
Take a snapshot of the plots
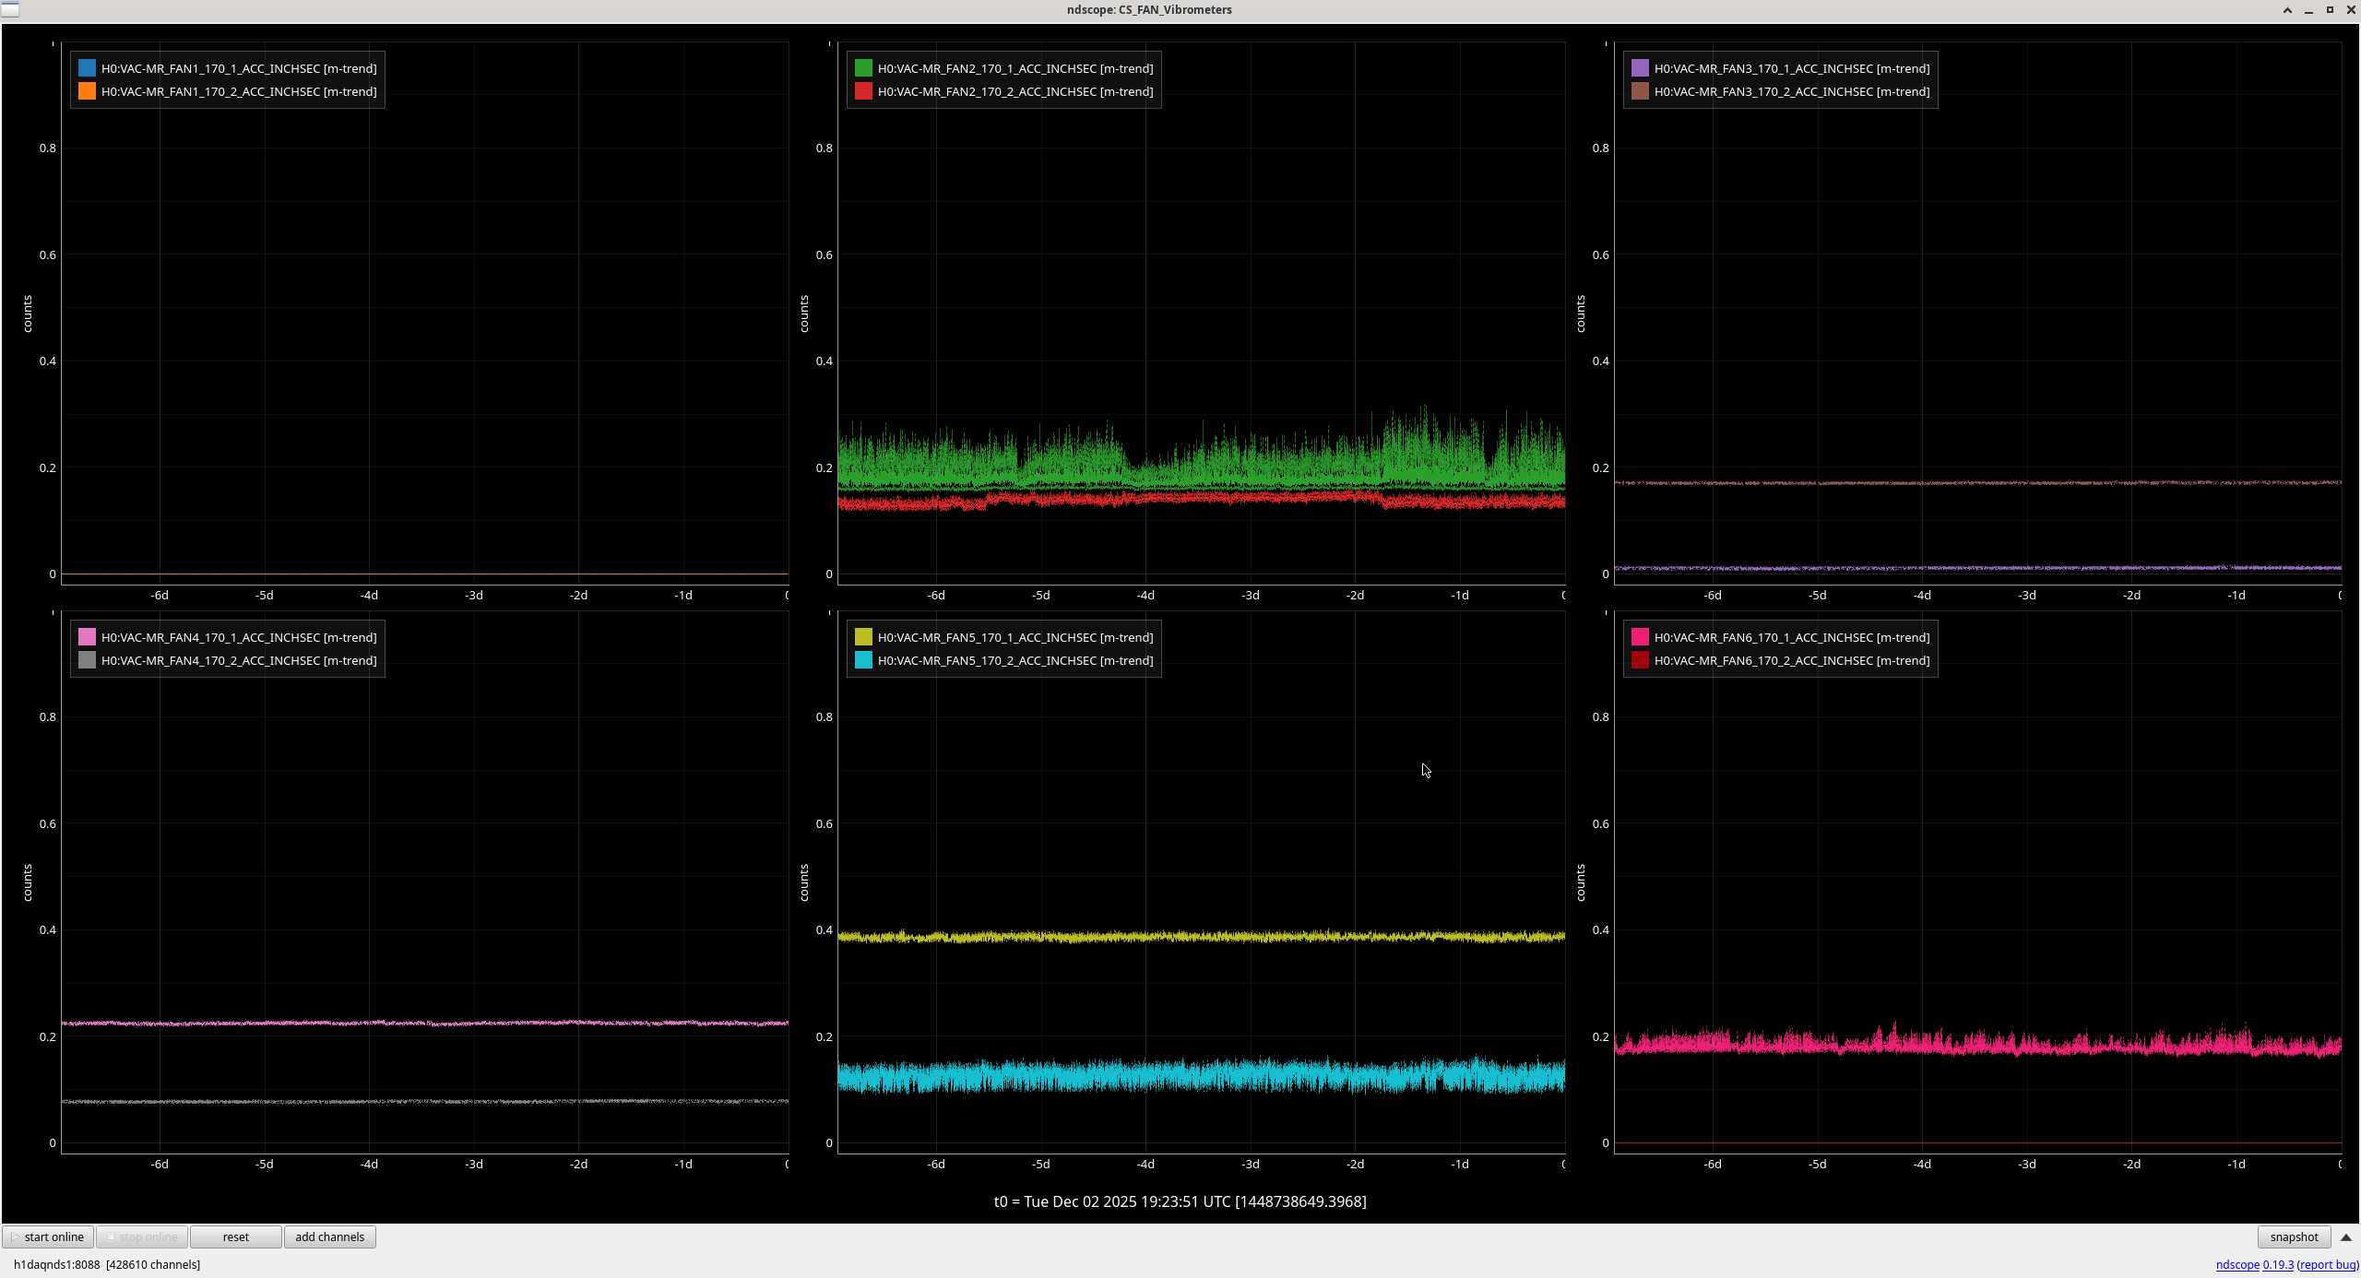[2293, 1237]
